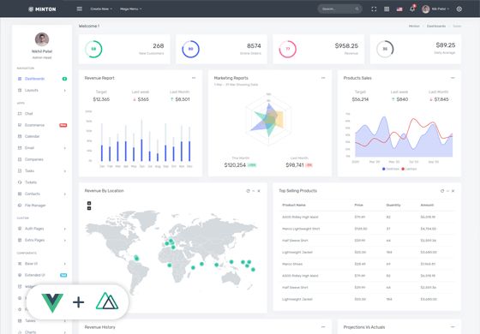The width and height of the screenshot is (480, 334).
Task: Click the hamburger menu icon in header
Action: 79,9
